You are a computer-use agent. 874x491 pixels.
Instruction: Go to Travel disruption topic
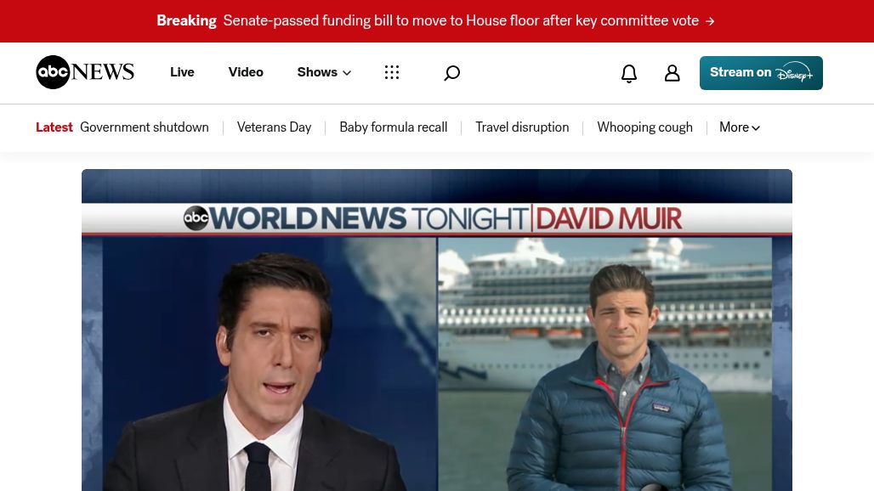522,127
